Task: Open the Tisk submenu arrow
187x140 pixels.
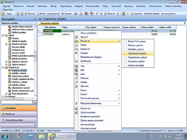Action: 119,66
